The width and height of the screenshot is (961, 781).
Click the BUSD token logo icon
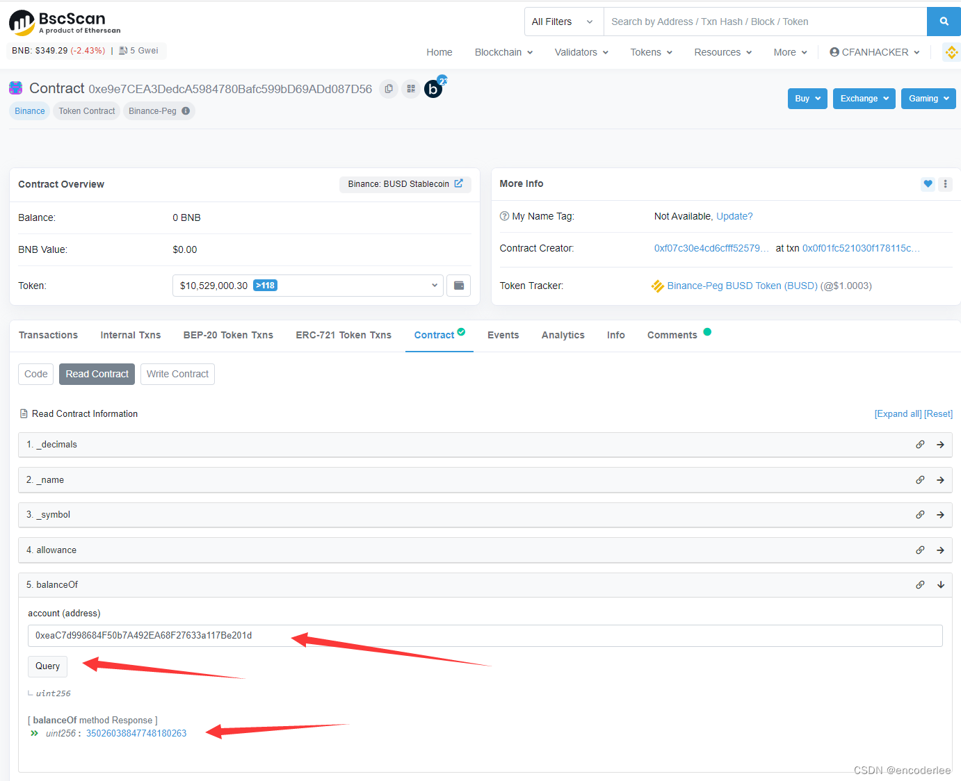(658, 286)
